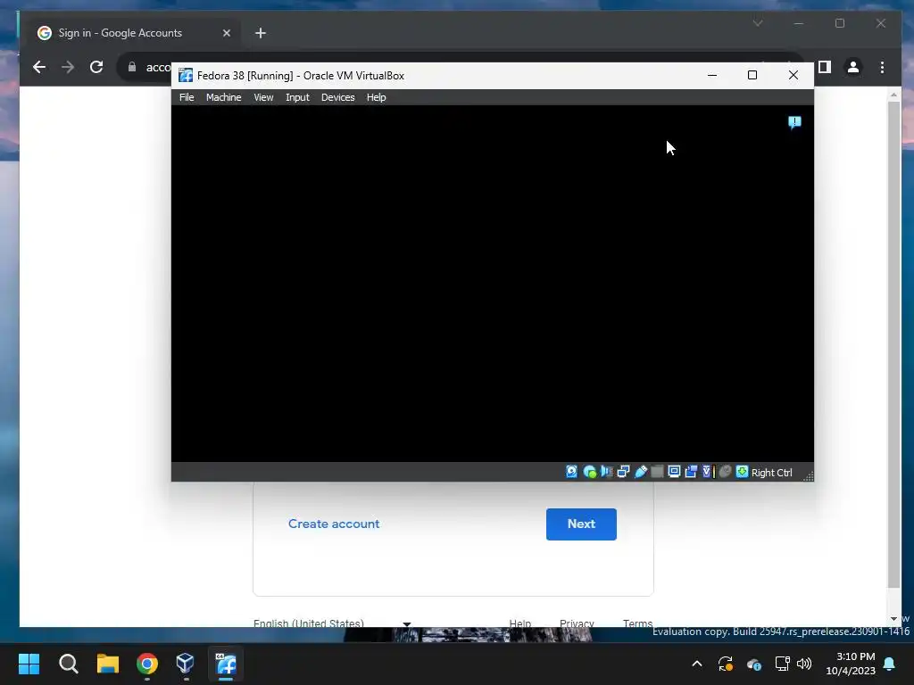Image resolution: width=914 pixels, height=685 pixels.
Task: Open Chrome's tab search chevron
Action: (x=758, y=23)
